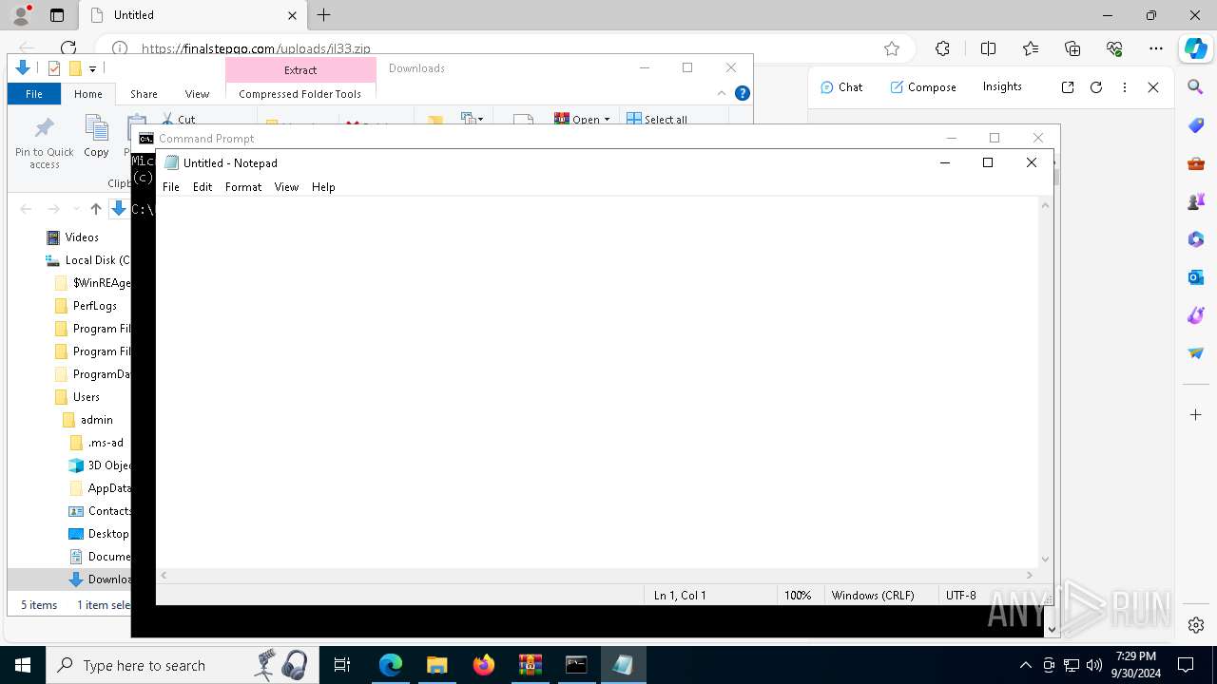Open the Edge sidebar Shopping tag icon

(1196, 125)
